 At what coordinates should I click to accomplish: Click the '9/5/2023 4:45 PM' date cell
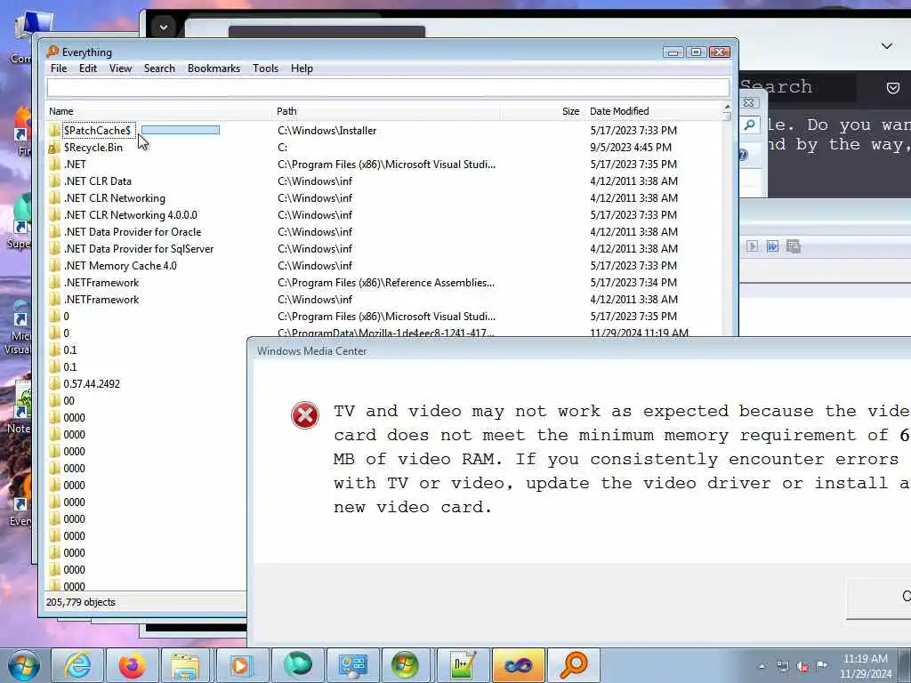pyautogui.click(x=631, y=148)
